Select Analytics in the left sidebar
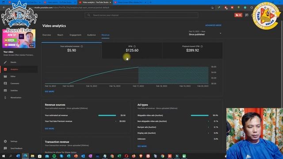The width and height of the screenshot is (283, 159). [x=19, y=69]
